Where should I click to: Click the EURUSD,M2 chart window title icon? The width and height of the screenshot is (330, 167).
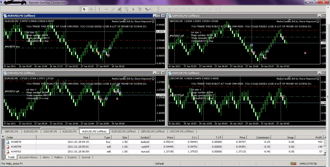5,73
